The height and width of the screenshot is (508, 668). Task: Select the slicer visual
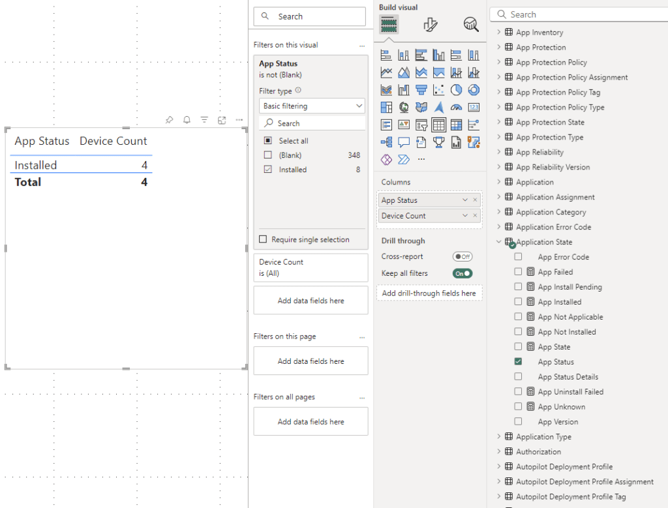tap(421, 125)
